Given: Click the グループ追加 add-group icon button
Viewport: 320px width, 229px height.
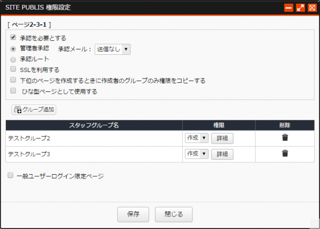Looking at the screenshot, I should click(x=34, y=110).
